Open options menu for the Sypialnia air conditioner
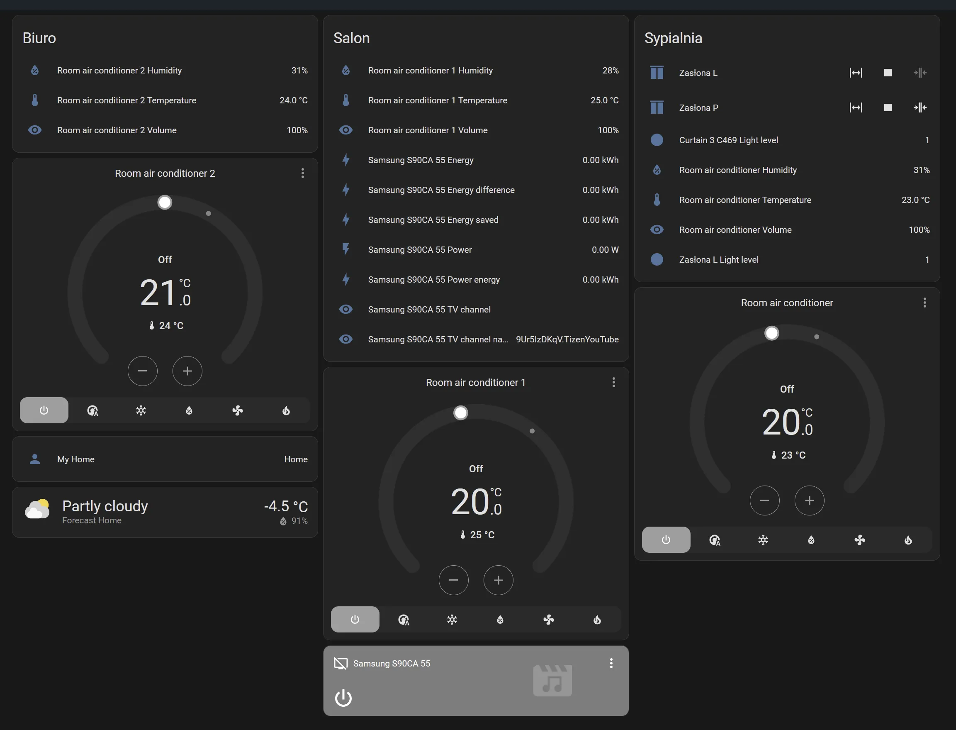Image resolution: width=956 pixels, height=730 pixels. tap(925, 303)
